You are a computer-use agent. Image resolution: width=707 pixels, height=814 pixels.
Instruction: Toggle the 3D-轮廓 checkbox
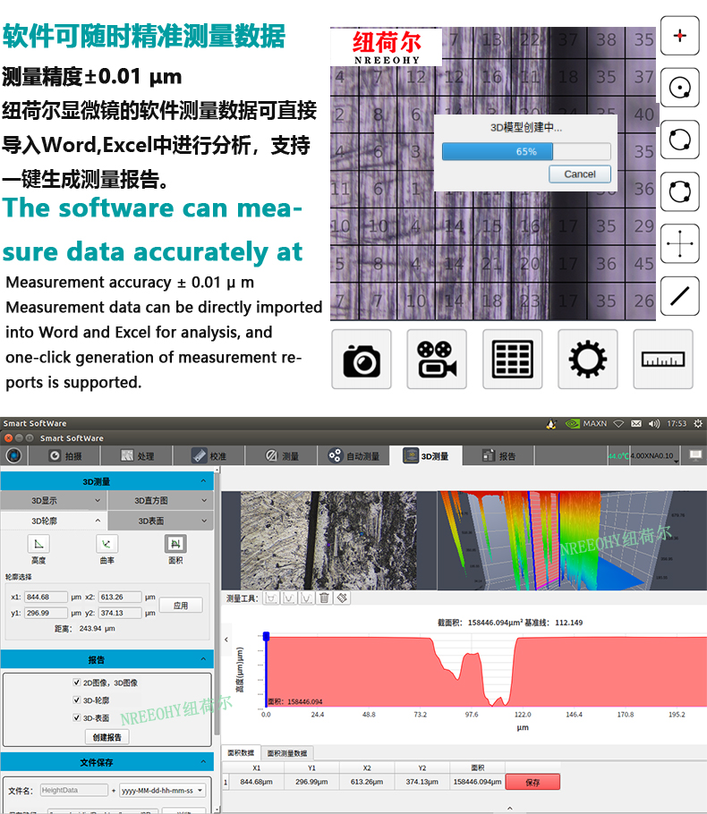point(77,700)
